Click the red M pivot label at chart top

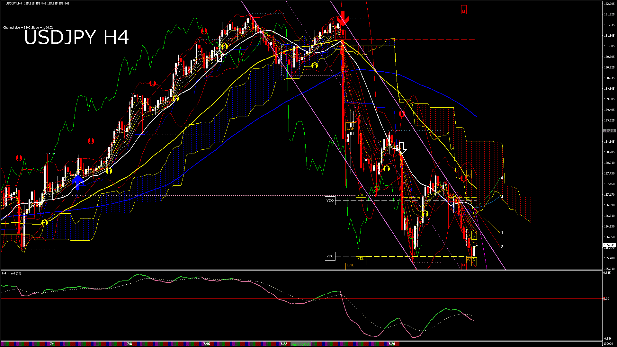click(463, 10)
